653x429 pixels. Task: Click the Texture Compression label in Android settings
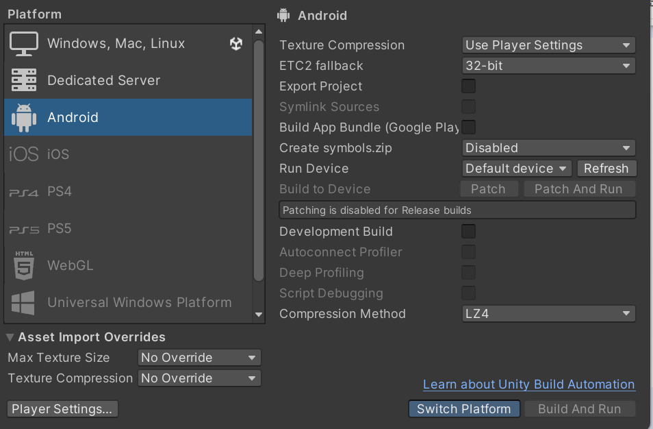pyautogui.click(x=342, y=45)
